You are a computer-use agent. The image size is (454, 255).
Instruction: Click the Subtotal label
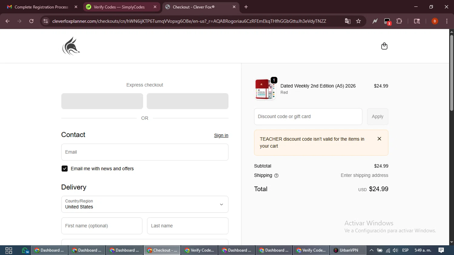[x=263, y=166]
